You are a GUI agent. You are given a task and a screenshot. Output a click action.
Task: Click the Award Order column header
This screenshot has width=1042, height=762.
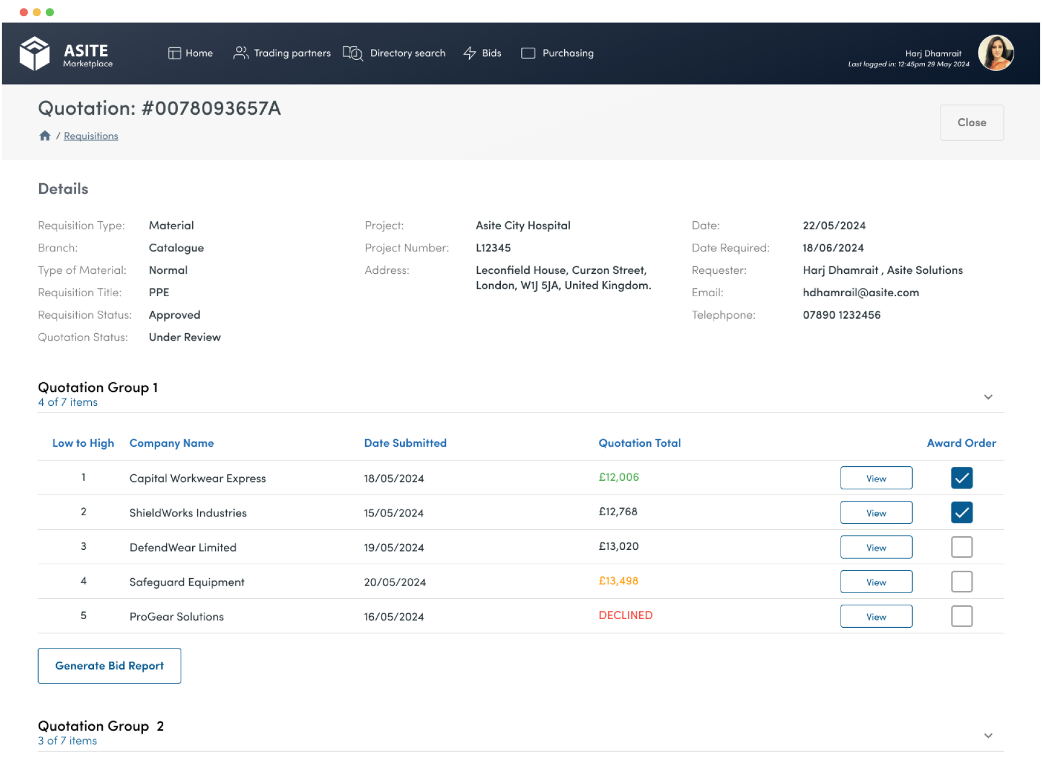(x=961, y=443)
